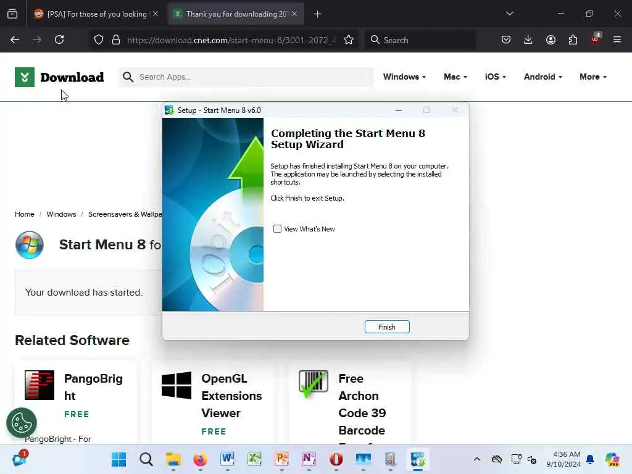Open the notifications bell icon
Image resolution: width=632 pixels, height=474 pixels.
coord(590,459)
